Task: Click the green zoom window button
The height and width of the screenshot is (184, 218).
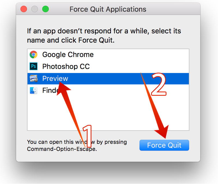Action: 46,9
